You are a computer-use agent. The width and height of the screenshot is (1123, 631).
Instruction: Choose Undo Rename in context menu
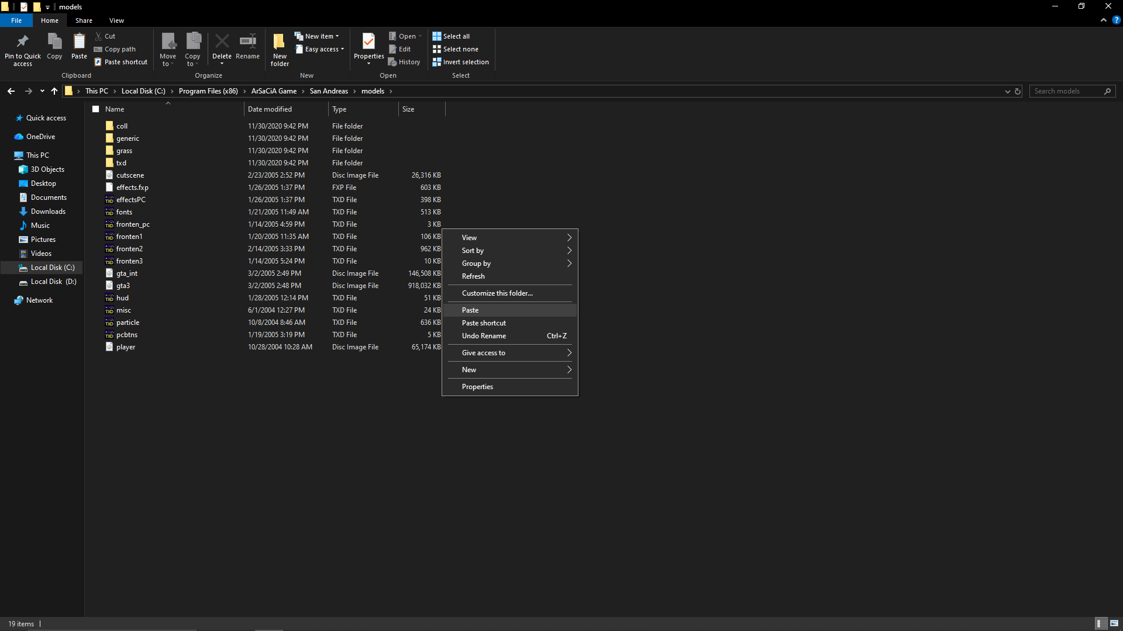[510, 336]
